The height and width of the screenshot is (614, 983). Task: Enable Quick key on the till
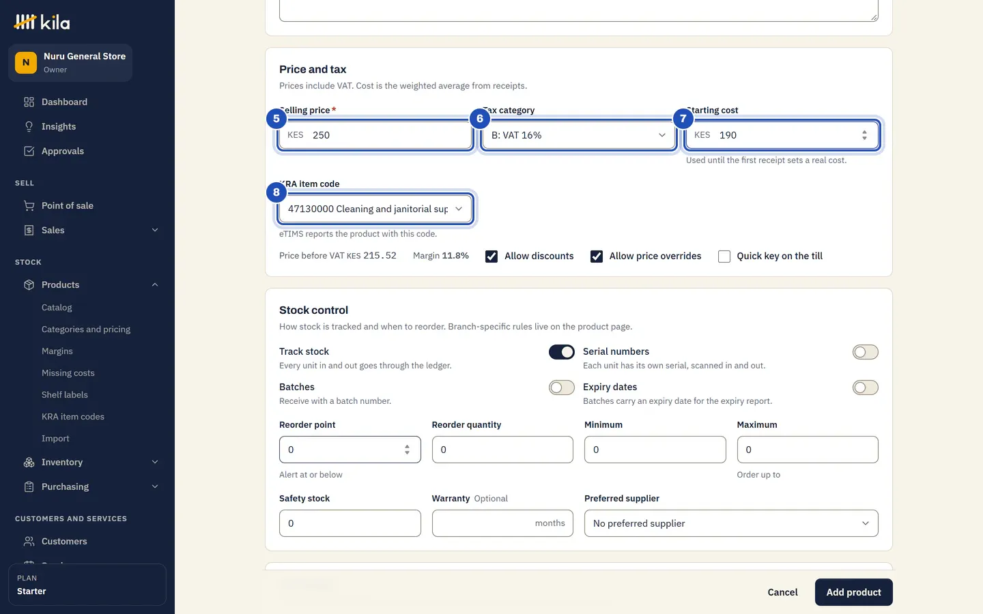coord(724,257)
